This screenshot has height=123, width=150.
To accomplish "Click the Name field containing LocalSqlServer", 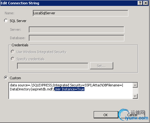I will coord(80,13).
